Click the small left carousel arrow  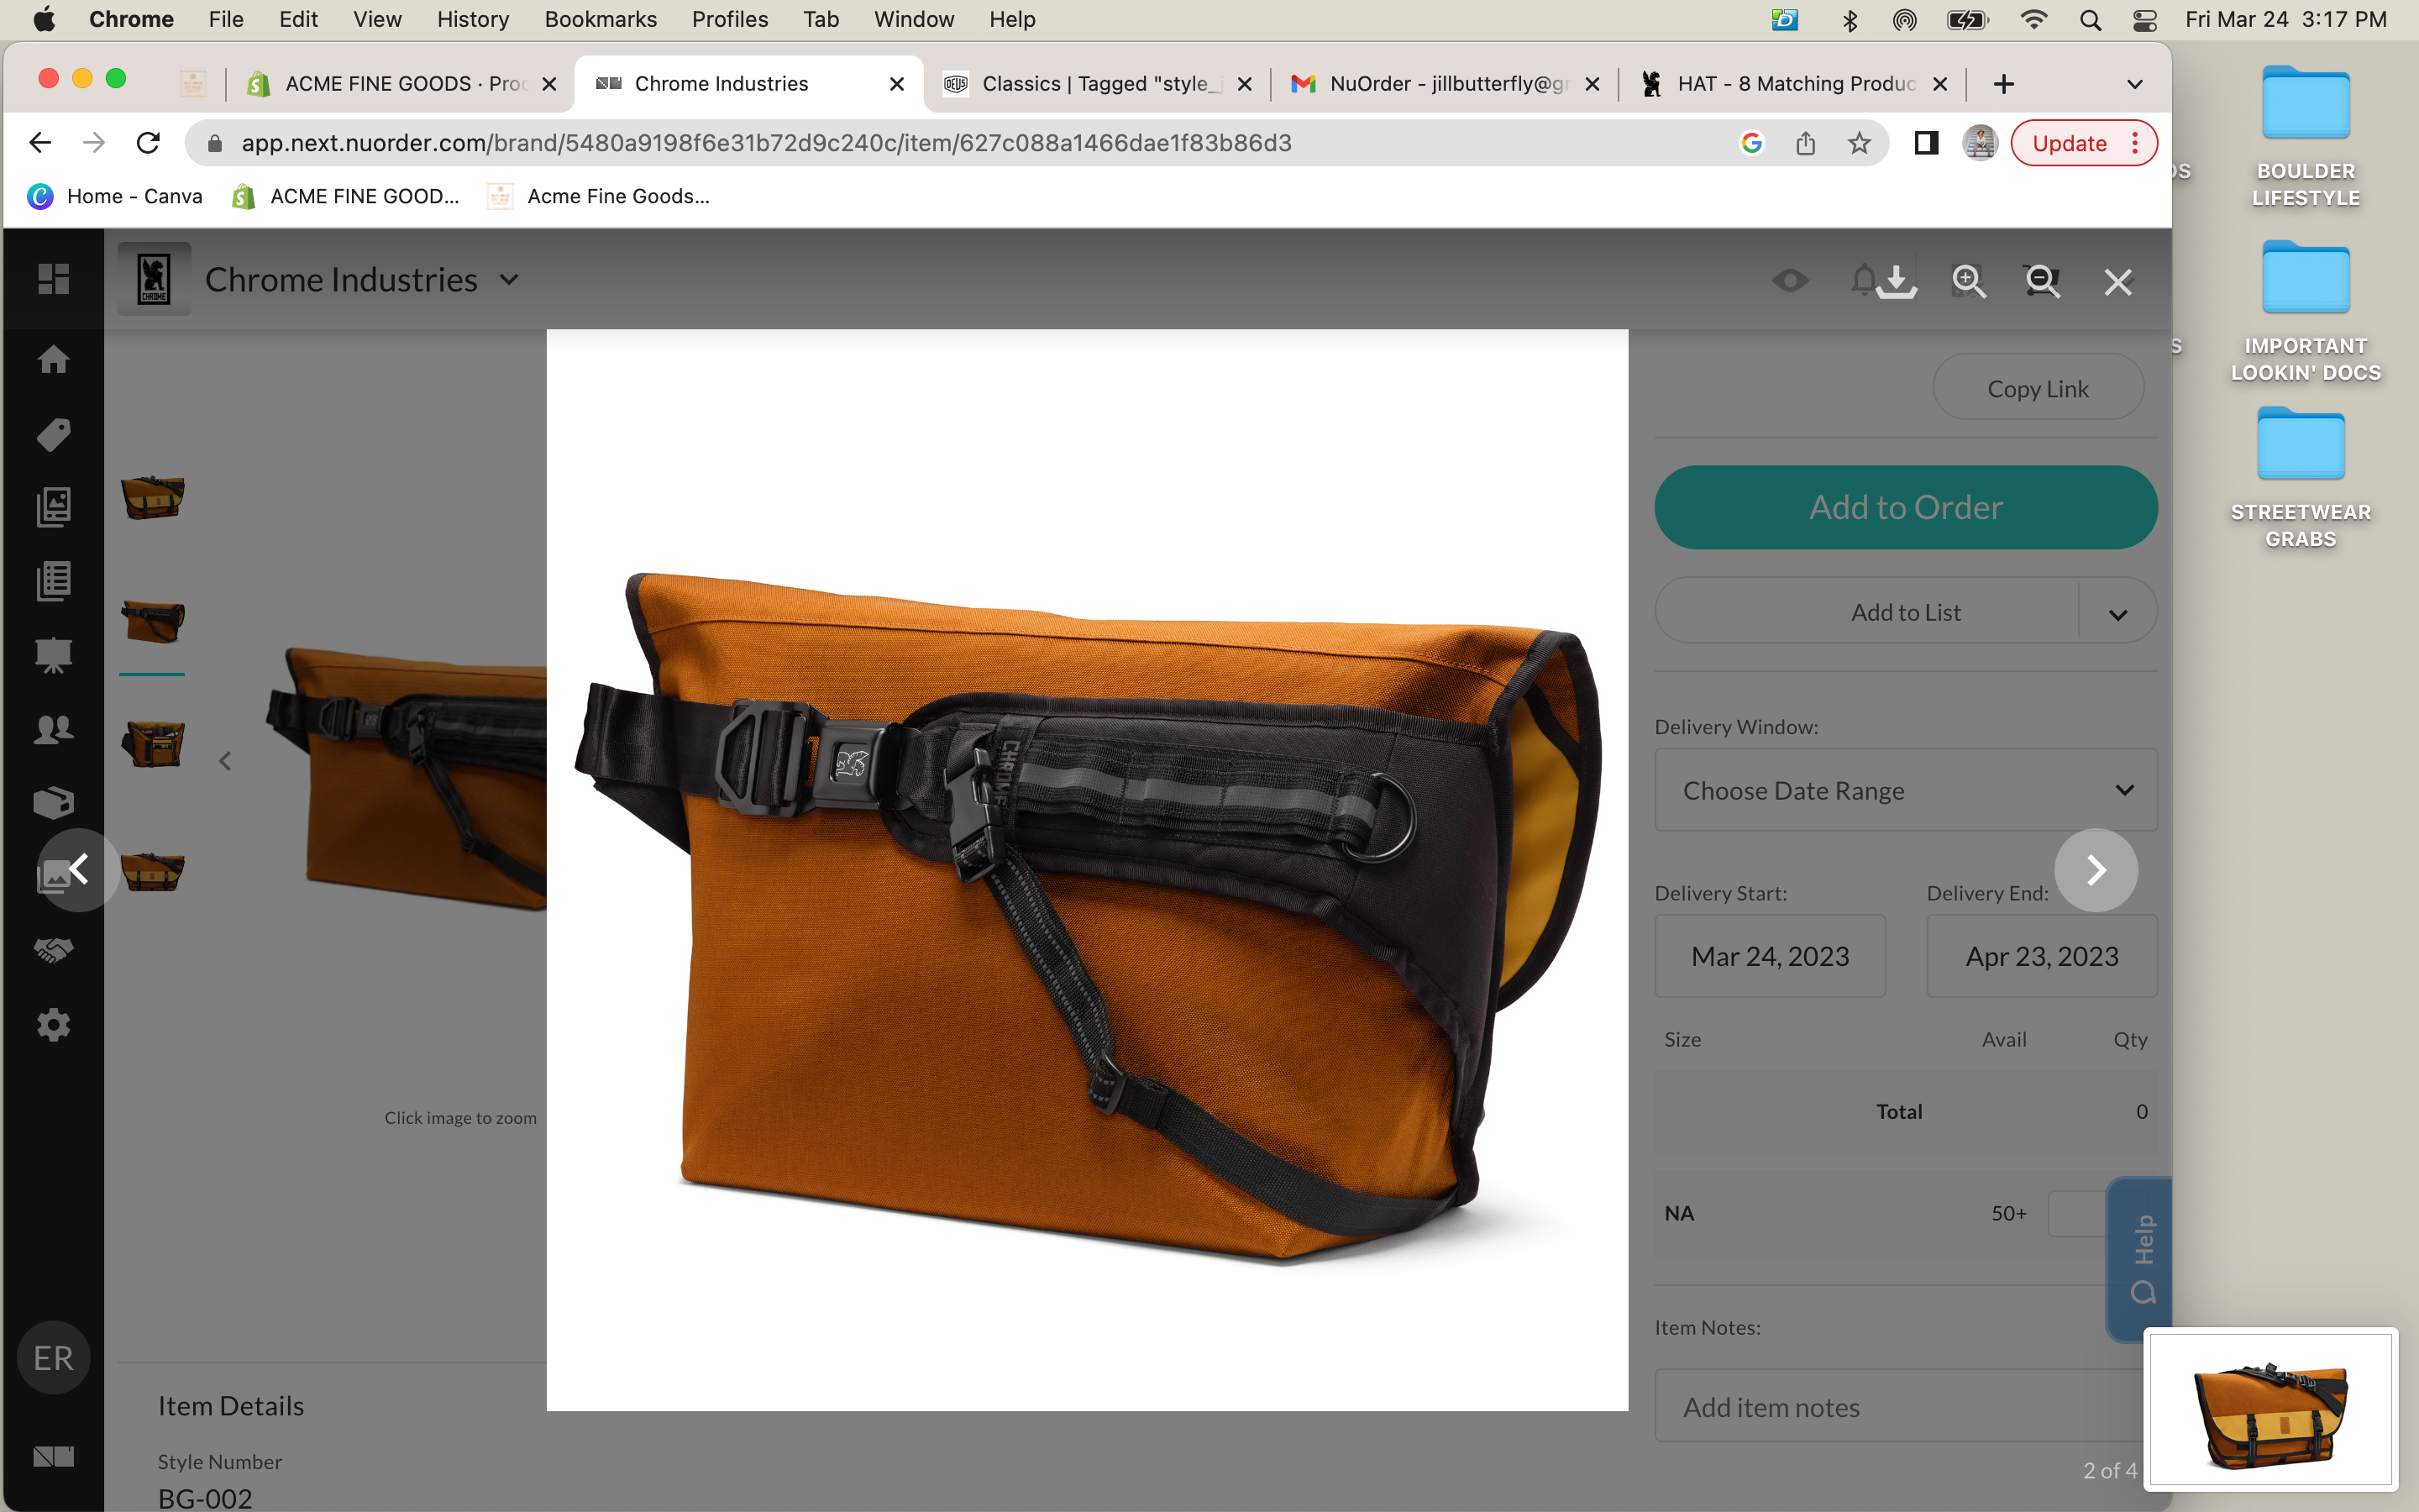[225, 762]
